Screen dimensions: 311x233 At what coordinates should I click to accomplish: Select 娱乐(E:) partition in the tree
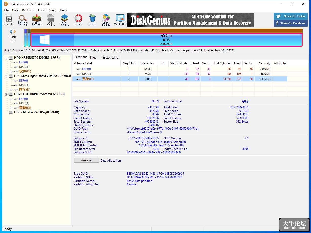(25, 90)
